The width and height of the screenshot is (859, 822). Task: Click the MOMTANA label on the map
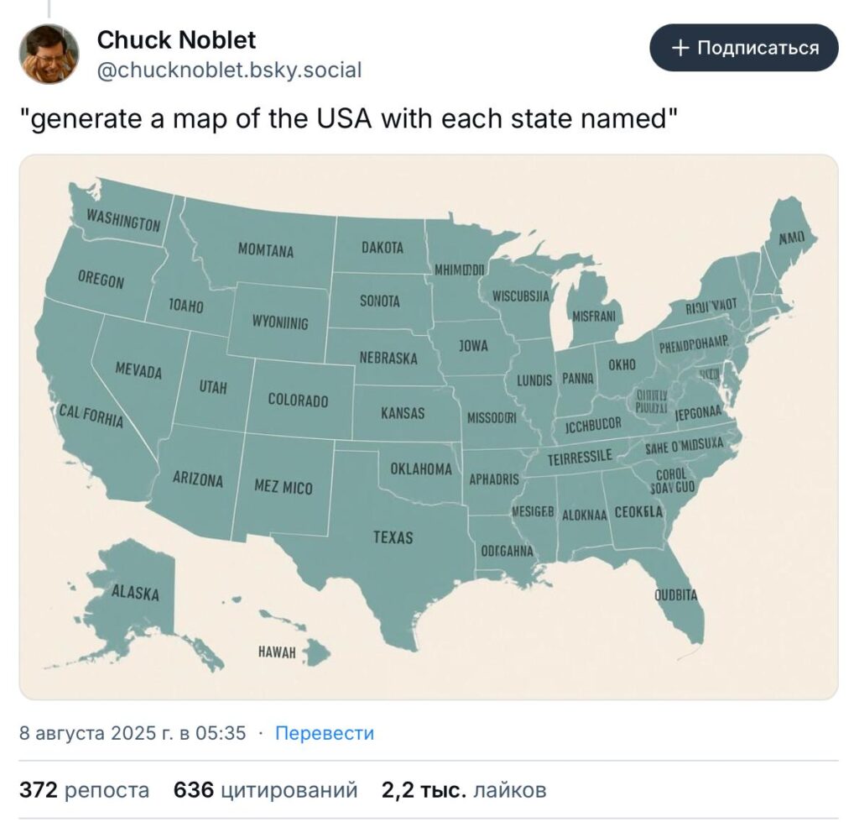266,250
